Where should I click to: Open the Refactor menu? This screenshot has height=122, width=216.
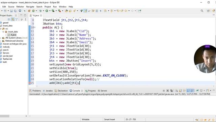(20, 7)
